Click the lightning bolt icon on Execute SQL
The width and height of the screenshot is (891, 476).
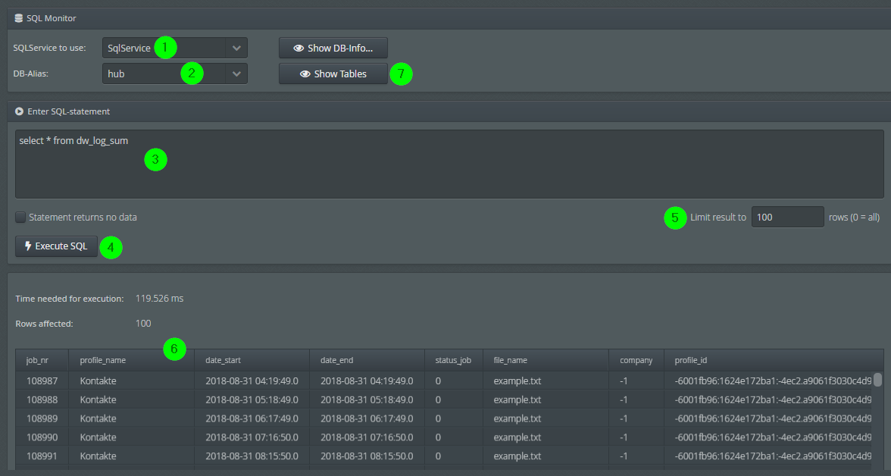tap(28, 246)
